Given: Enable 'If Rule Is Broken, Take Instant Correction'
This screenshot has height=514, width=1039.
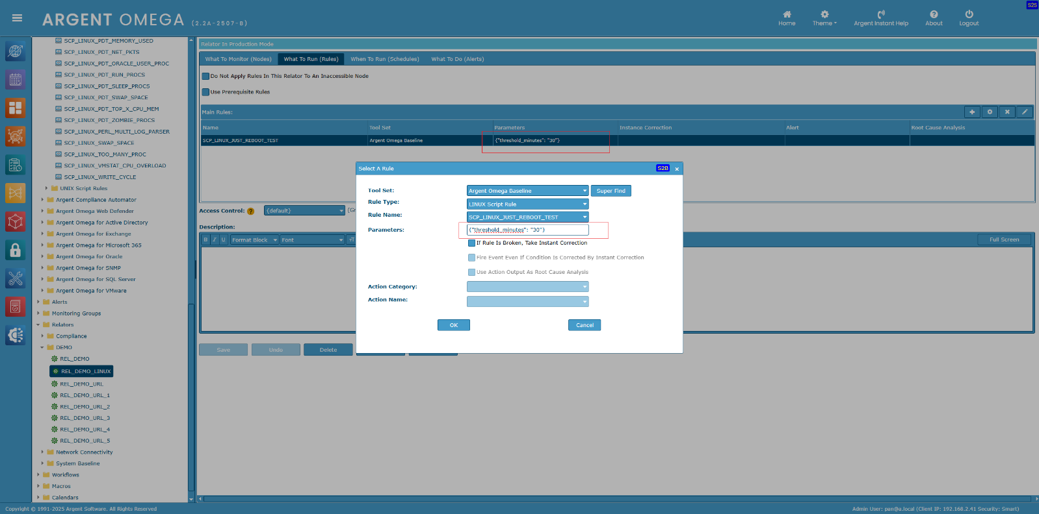Looking at the screenshot, I should point(471,243).
